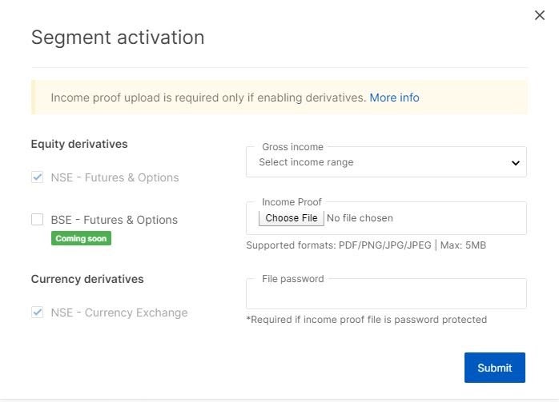Open the More info link
559x402 pixels.
pyautogui.click(x=394, y=98)
